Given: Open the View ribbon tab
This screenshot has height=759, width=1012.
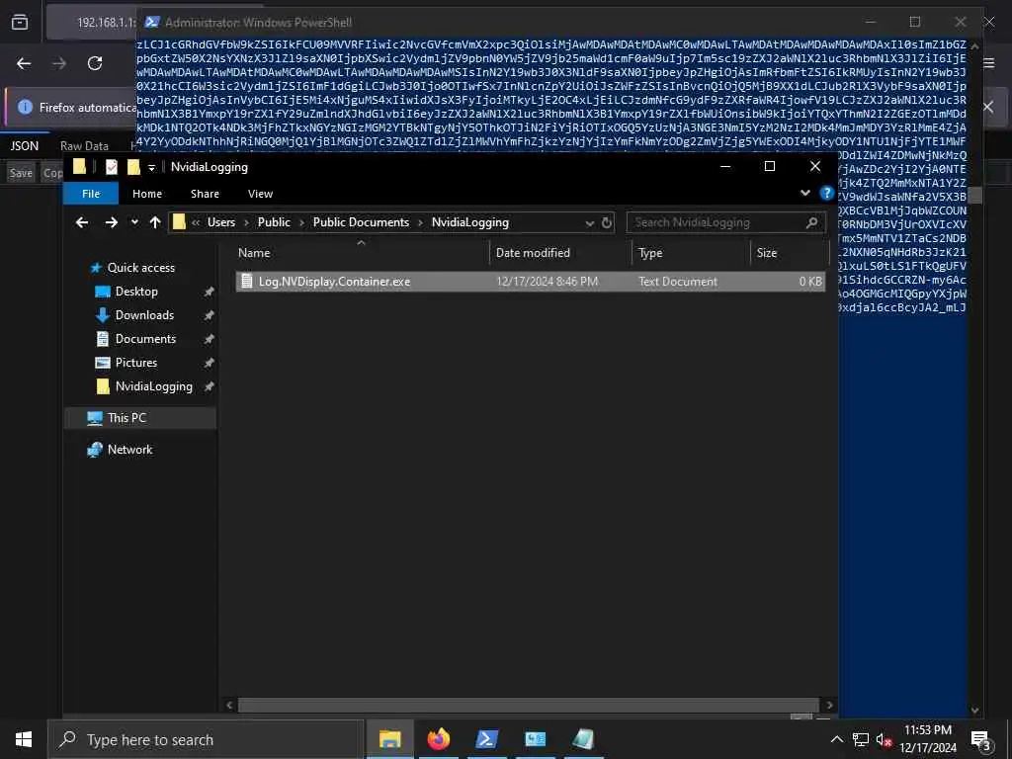Looking at the screenshot, I should pyautogui.click(x=260, y=194).
